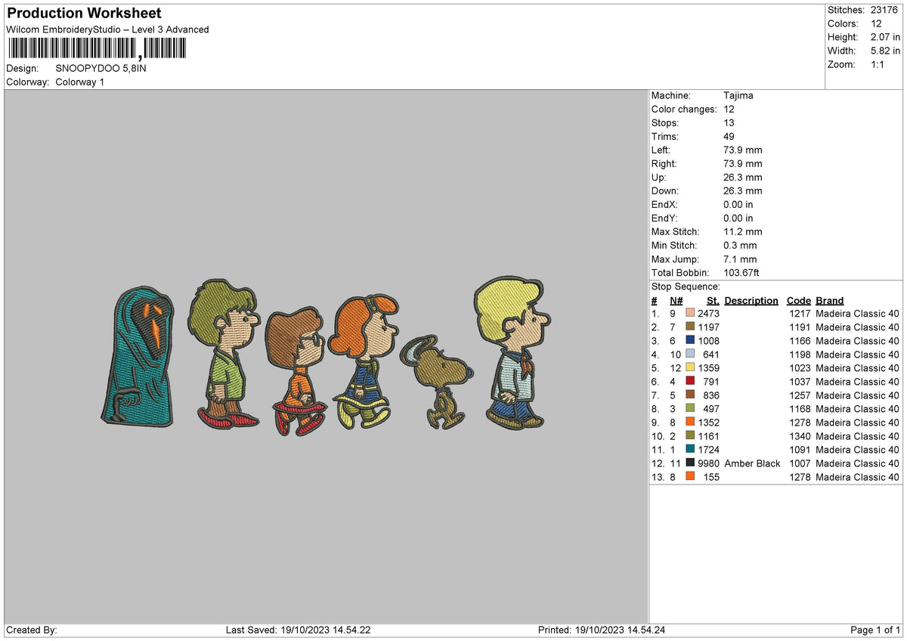Select the teal swatch beside 1724 stitches

coord(690,450)
